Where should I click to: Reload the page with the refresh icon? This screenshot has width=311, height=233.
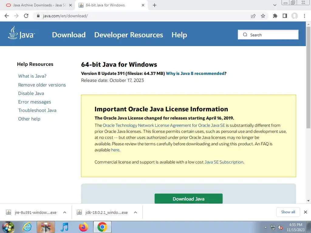26,16
